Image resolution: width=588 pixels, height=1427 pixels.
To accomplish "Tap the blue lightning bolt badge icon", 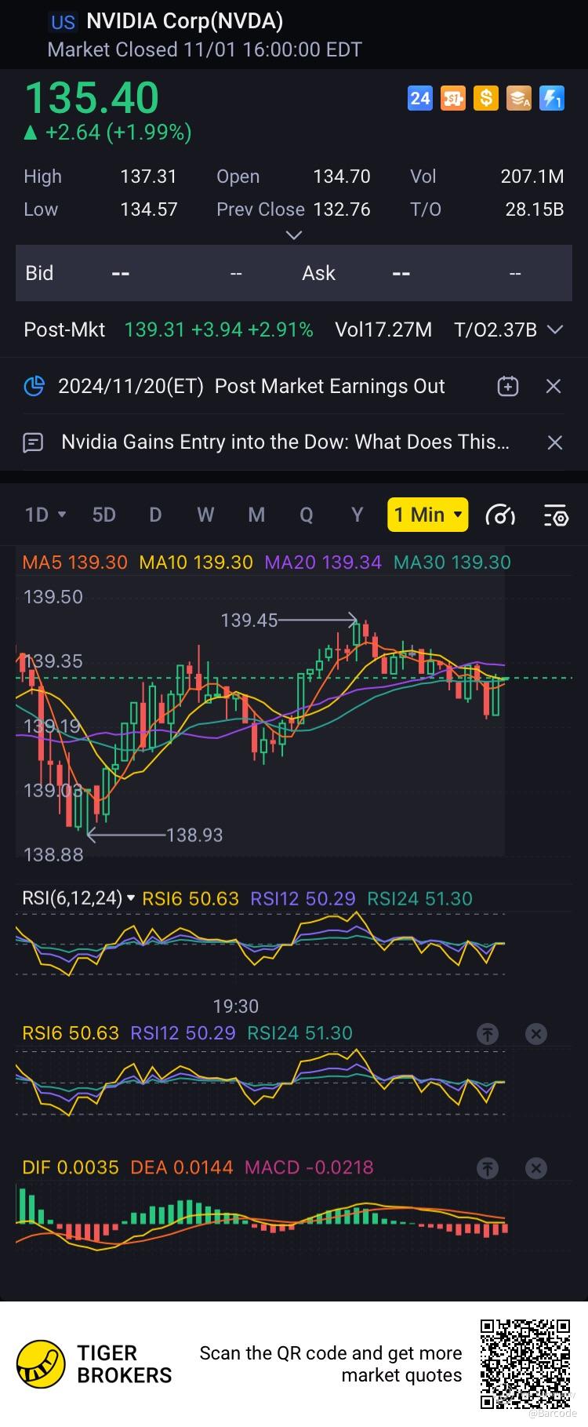I will tap(552, 98).
